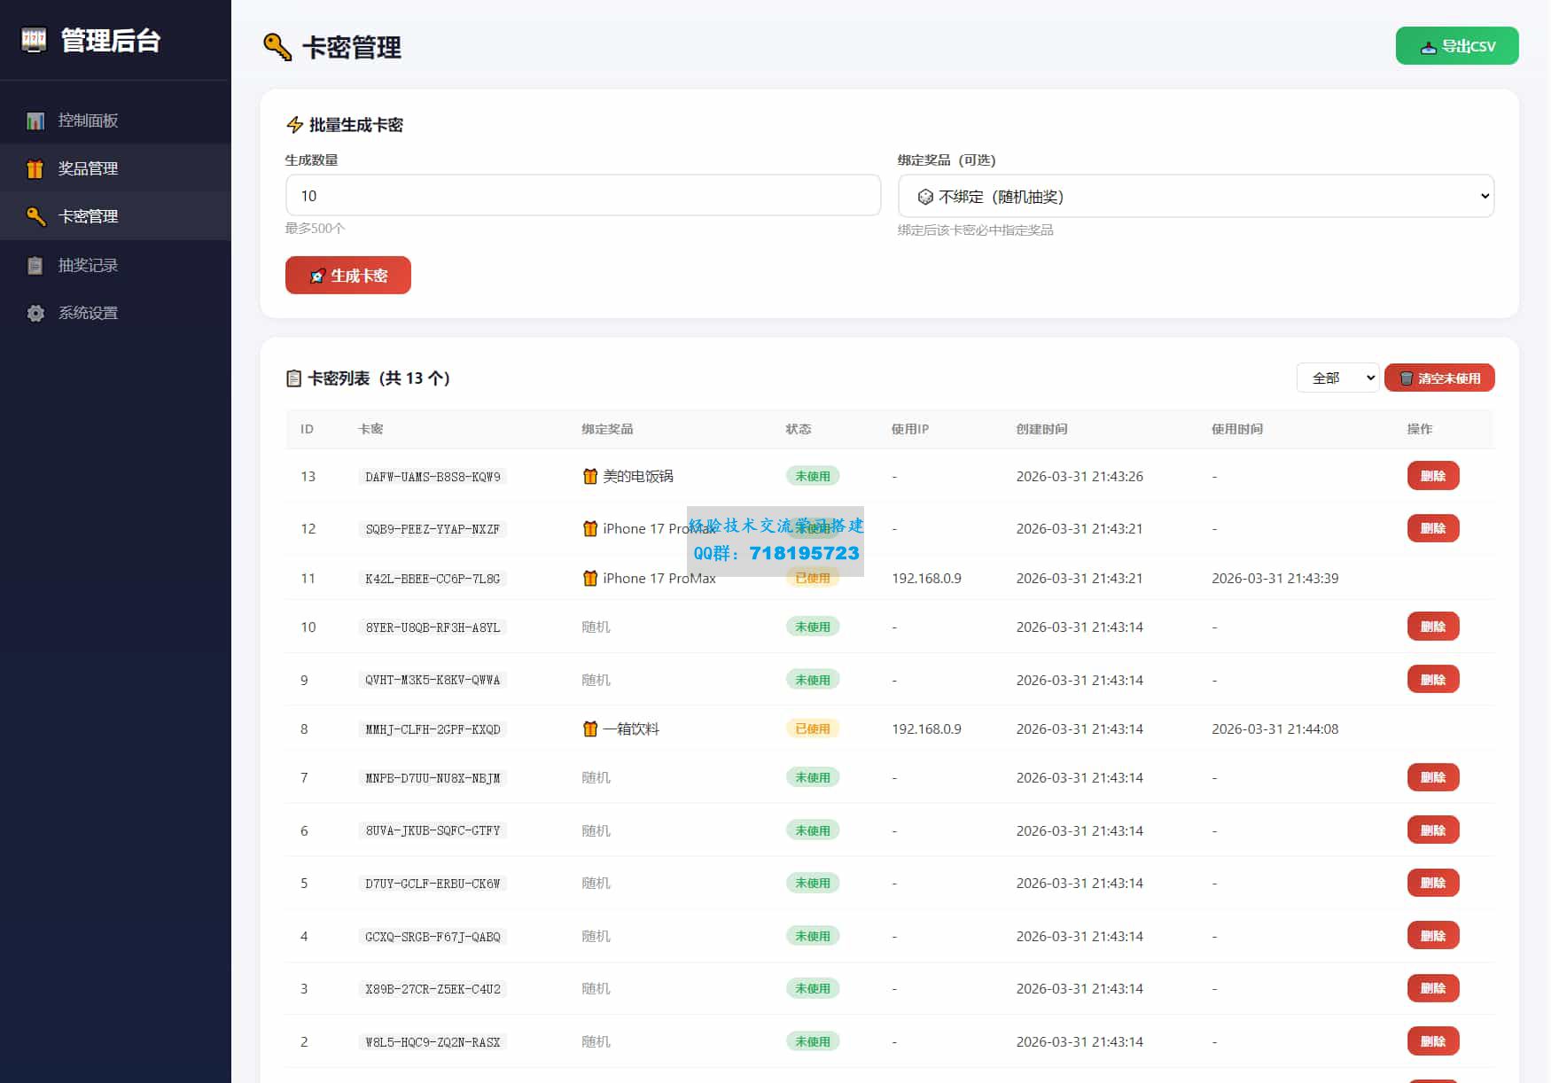Select 卡密管理 sidebar item
The image size is (1551, 1083).
(115, 216)
